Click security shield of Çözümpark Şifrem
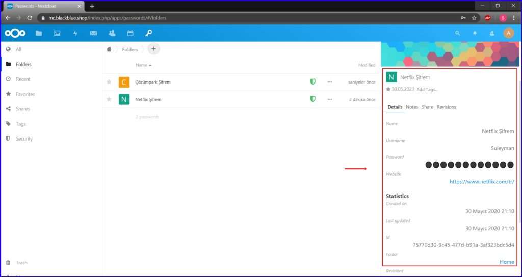The image size is (522, 277). (x=312, y=81)
